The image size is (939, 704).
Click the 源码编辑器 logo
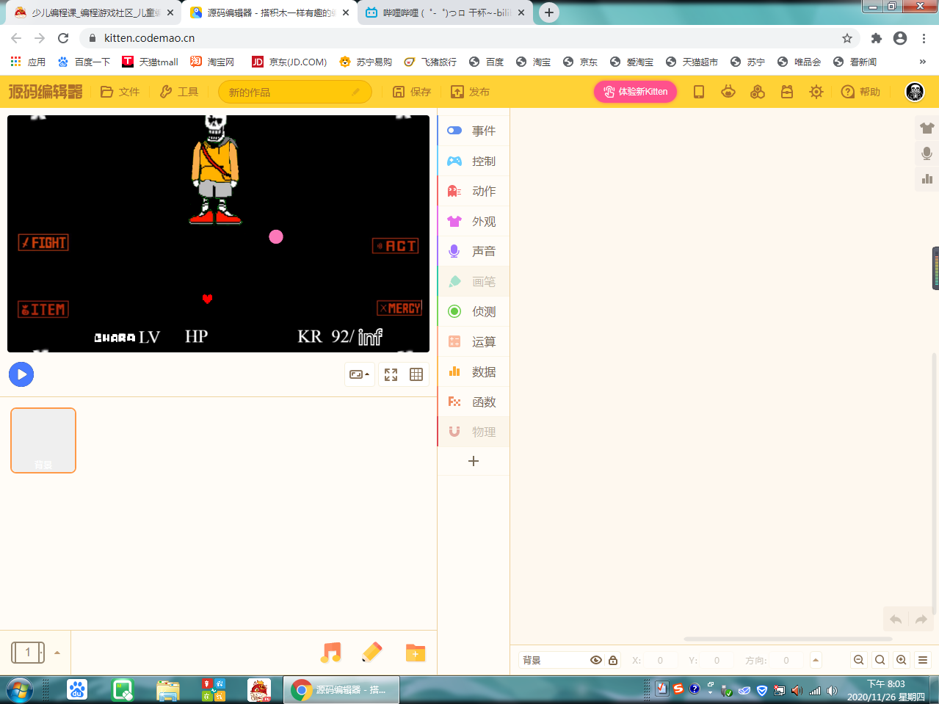pyautogui.click(x=46, y=92)
